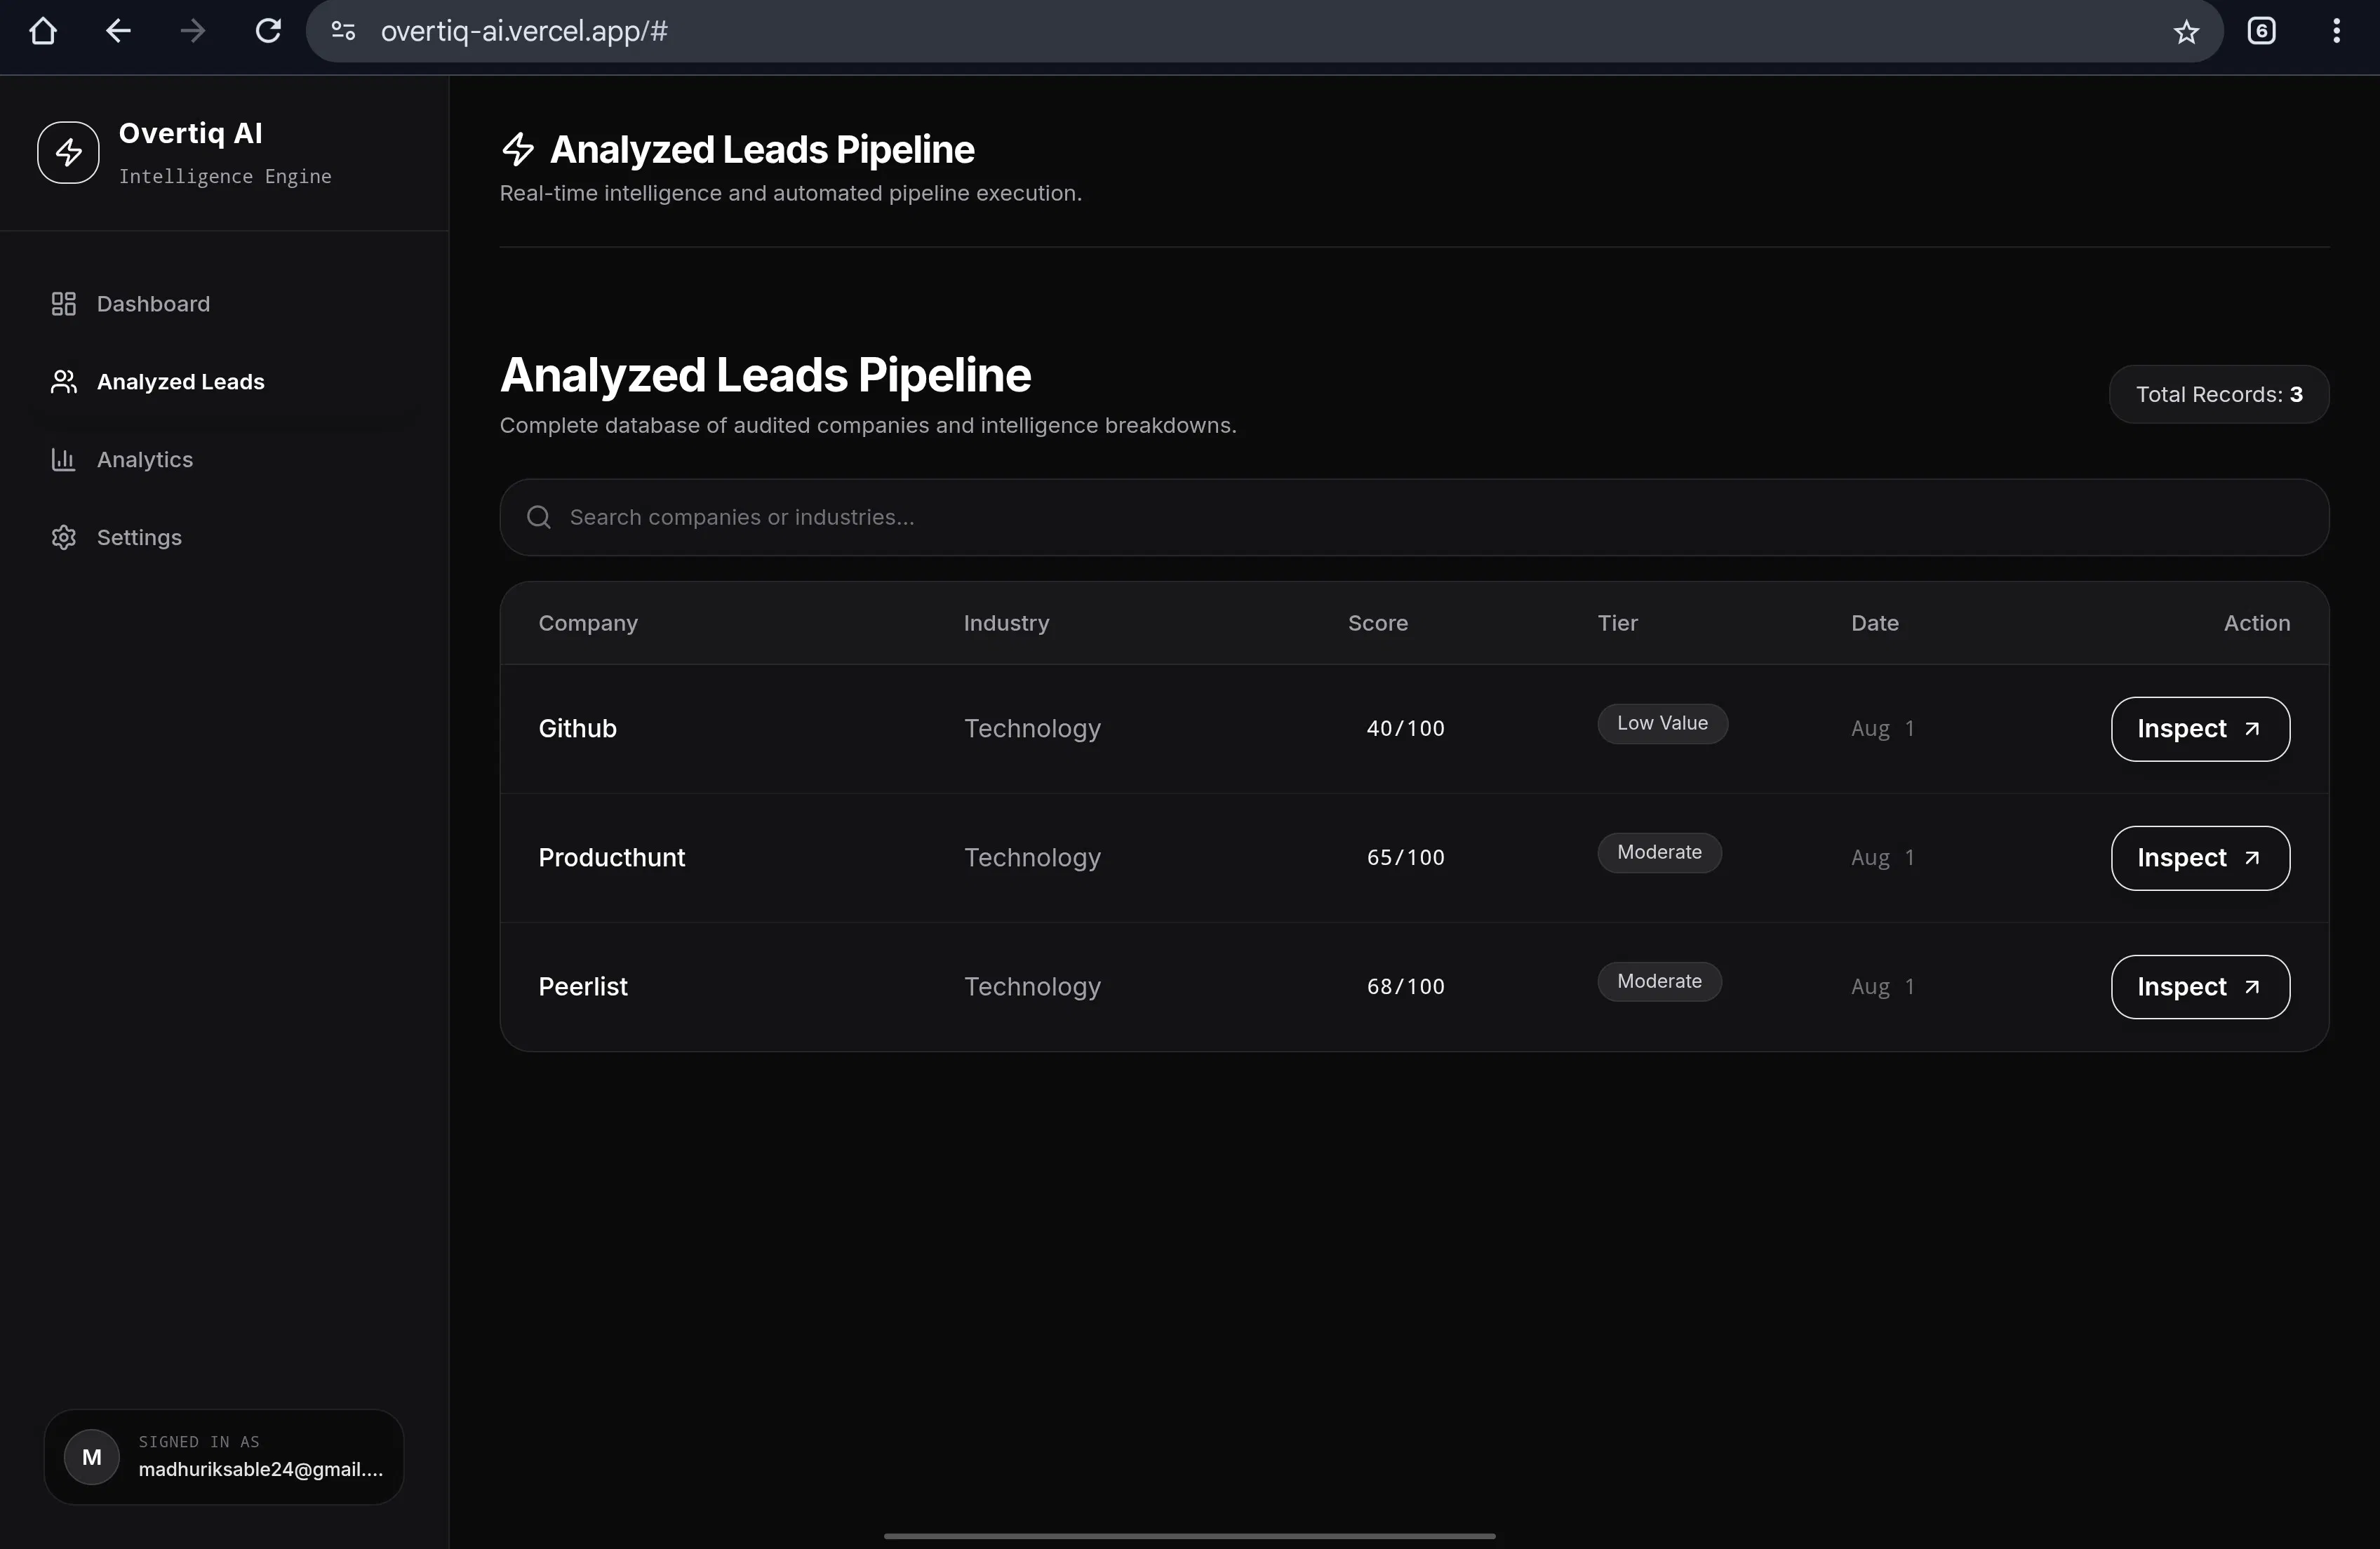Open Dashboard from the sidebar
2380x1549 pixels.
(224, 304)
